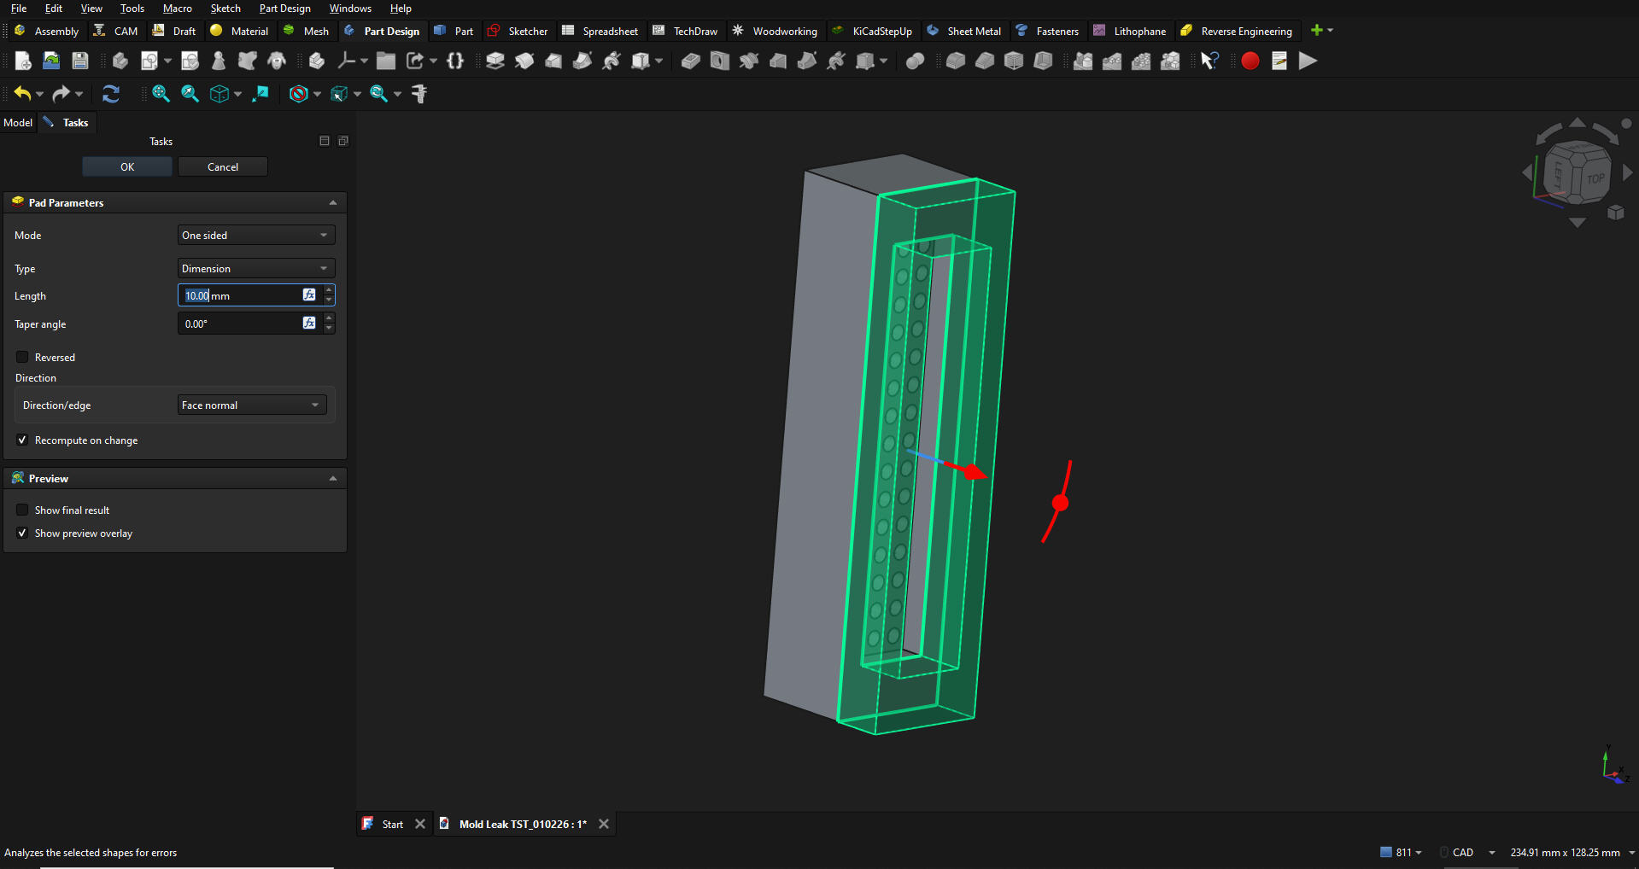Enable the Reversed checkbox
This screenshot has width=1639, height=869.
[x=23, y=357]
